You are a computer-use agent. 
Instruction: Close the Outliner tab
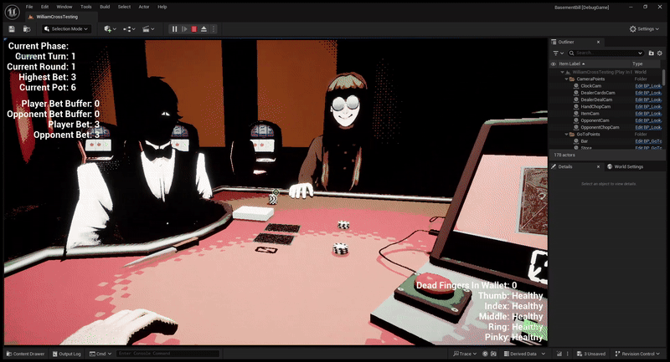point(598,42)
